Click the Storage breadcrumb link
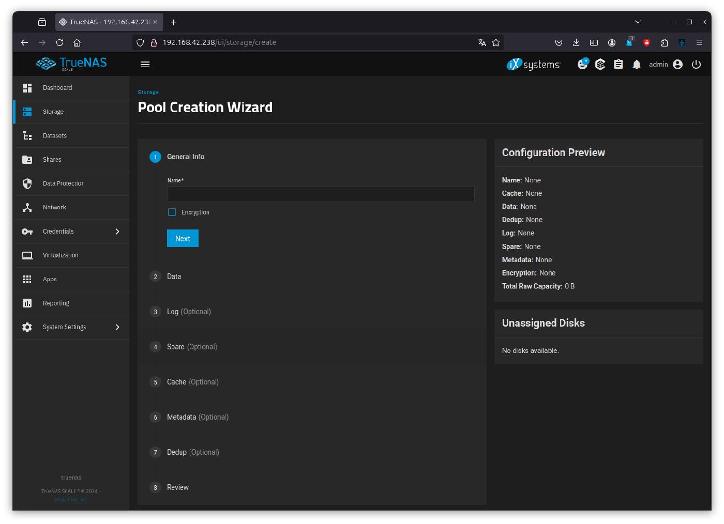This screenshot has width=724, height=524. 148,93
